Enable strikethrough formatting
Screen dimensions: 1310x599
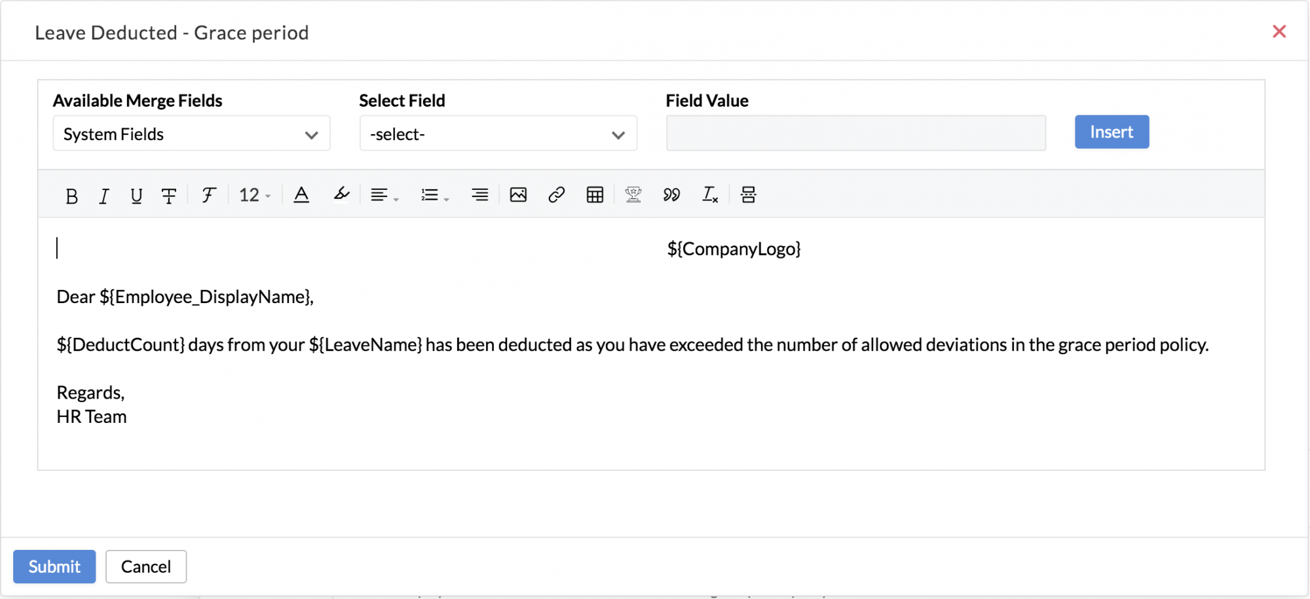click(169, 194)
